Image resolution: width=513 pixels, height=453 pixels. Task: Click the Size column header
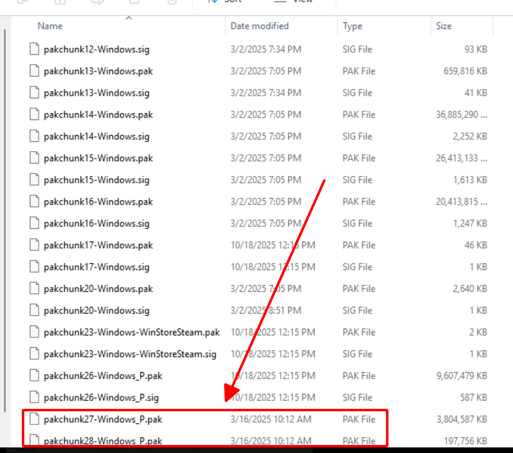[444, 26]
